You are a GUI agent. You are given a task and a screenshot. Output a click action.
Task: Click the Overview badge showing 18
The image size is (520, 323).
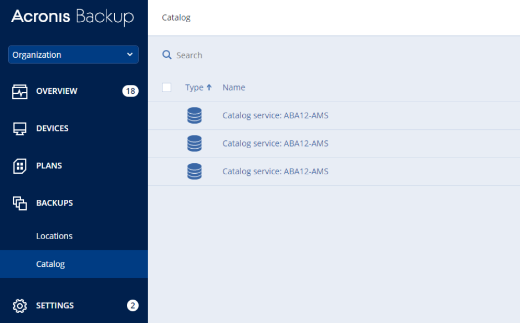[x=130, y=91]
